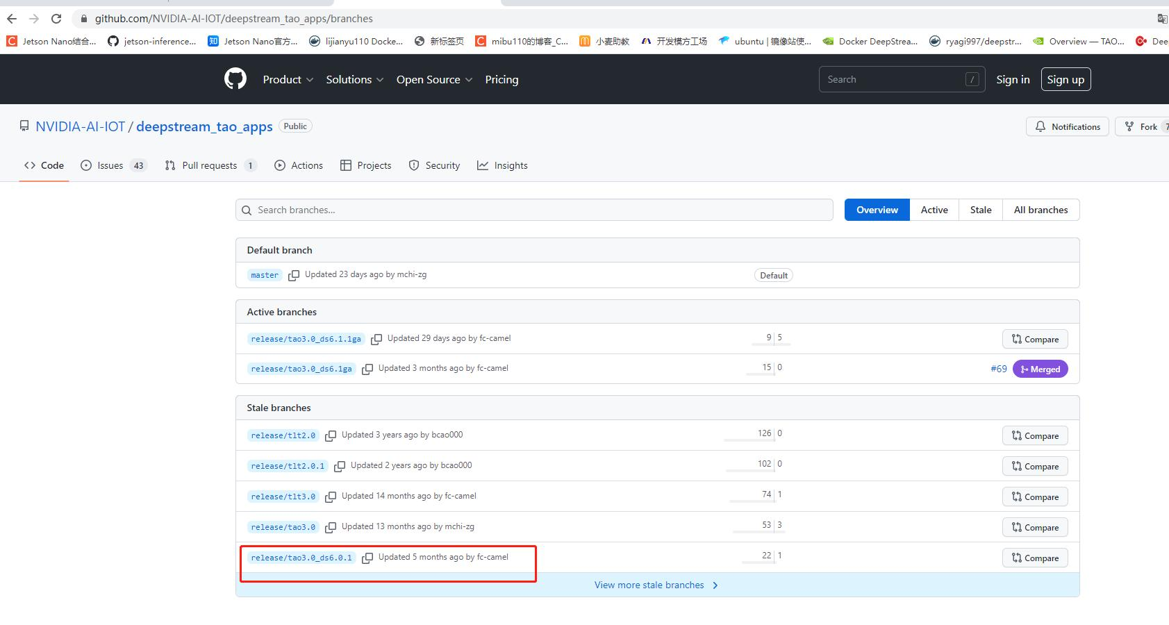Viewport: 1169px width, 625px height.
Task: Open mibu110的博客 bookmark
Action: pos(522,42)
